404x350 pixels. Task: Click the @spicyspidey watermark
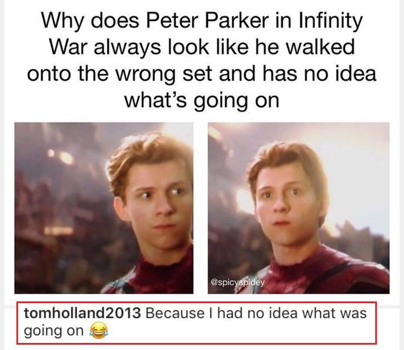[x=237, y=282]
